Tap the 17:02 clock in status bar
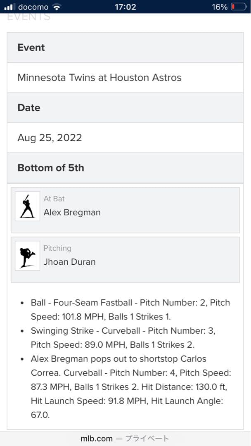 click(x=125, y=7)
